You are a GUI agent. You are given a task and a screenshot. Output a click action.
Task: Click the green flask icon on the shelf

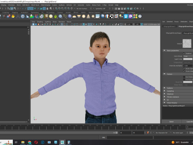tap(32, 17)
